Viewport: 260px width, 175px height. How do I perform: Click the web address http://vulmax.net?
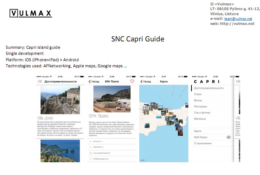click(237, 24)
